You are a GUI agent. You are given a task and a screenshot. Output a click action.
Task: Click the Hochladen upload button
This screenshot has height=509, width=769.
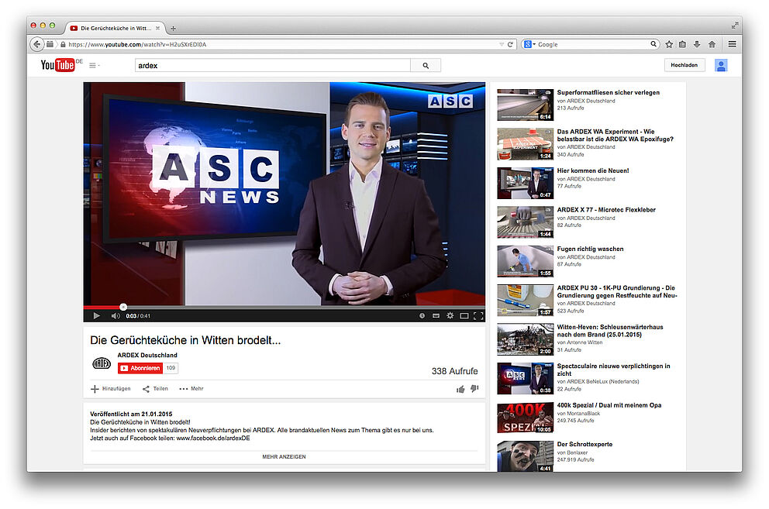(685, 66)
